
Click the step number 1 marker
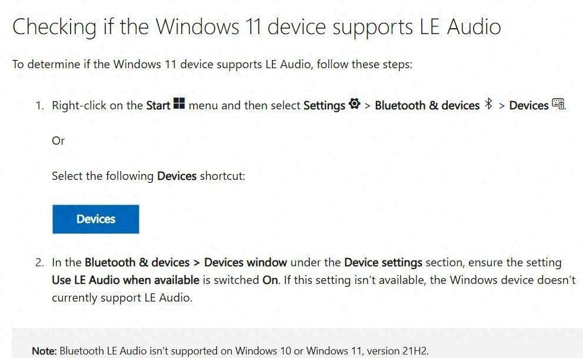click(x=39, y=106)
